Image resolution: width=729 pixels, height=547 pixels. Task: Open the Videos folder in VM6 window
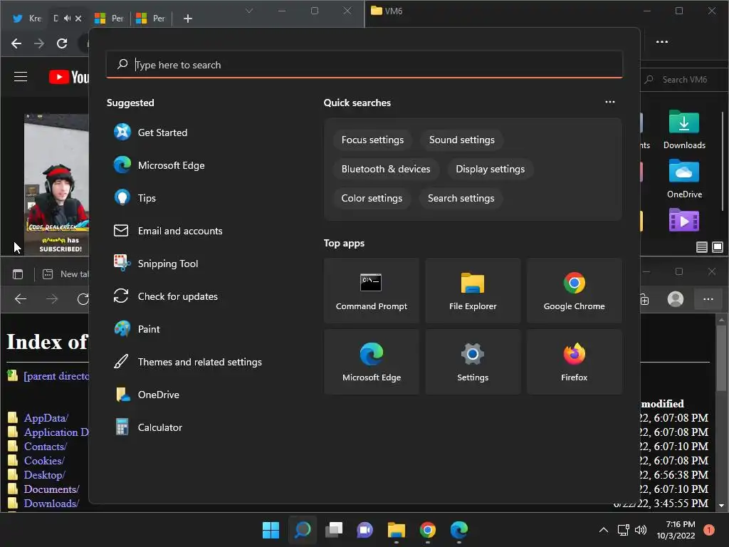pos(684,219)
